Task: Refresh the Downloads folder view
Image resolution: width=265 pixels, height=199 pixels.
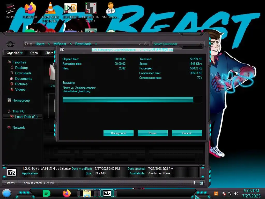Action: (x=145, y=44)
